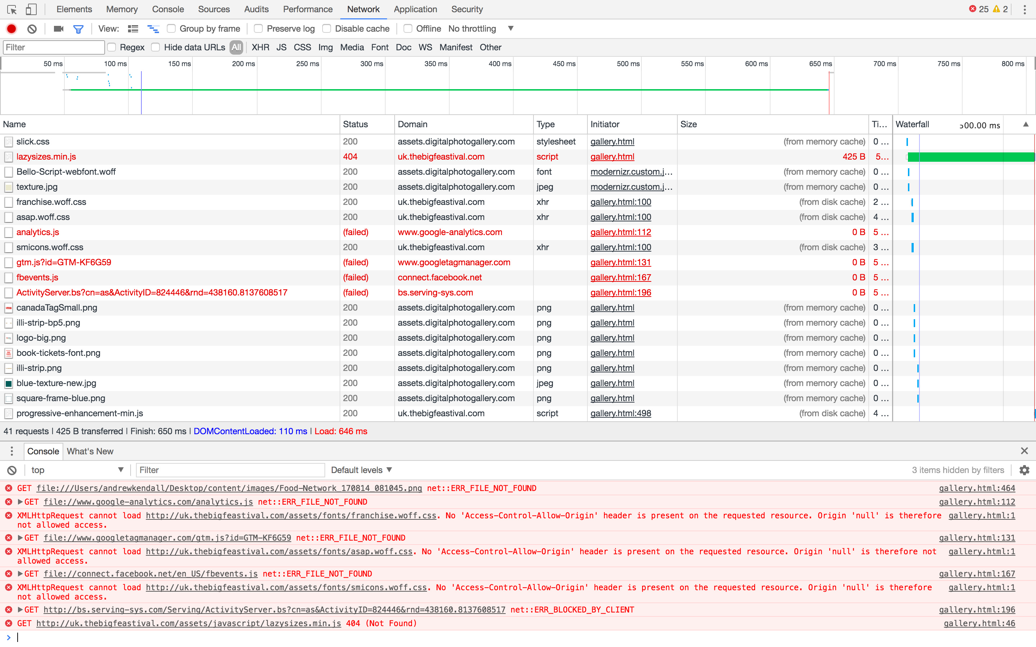The image size is (1036, 647).
Task: Open gallery.html:498 initiator link
Action: (621, 413)
